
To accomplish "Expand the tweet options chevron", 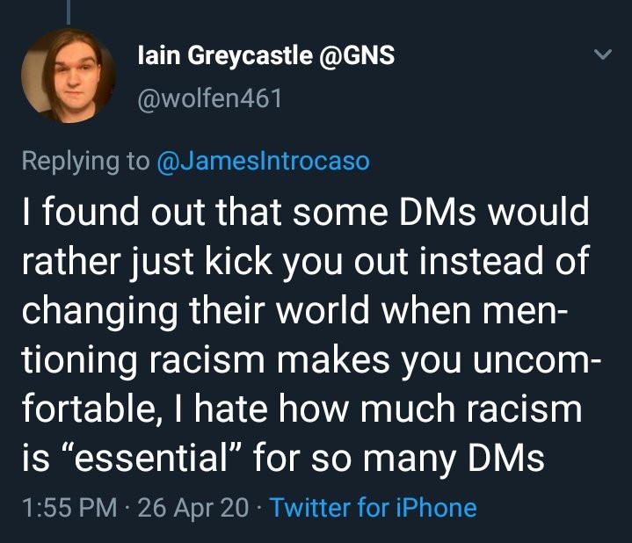I will pyautogui.click(x=602, y=54).
